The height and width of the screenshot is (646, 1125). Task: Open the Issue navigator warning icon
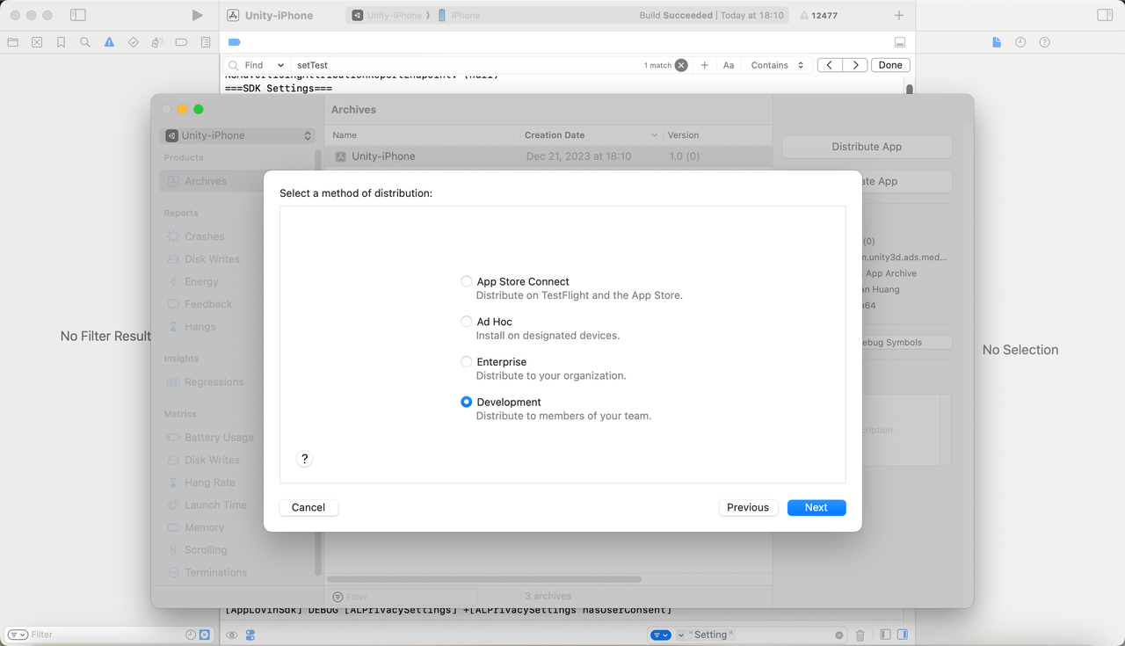109,42
